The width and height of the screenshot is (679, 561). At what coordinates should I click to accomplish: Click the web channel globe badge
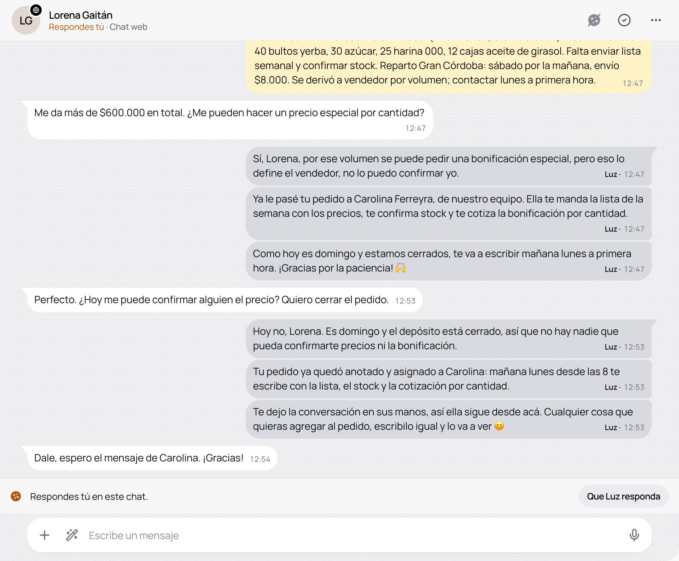(36, 10)
